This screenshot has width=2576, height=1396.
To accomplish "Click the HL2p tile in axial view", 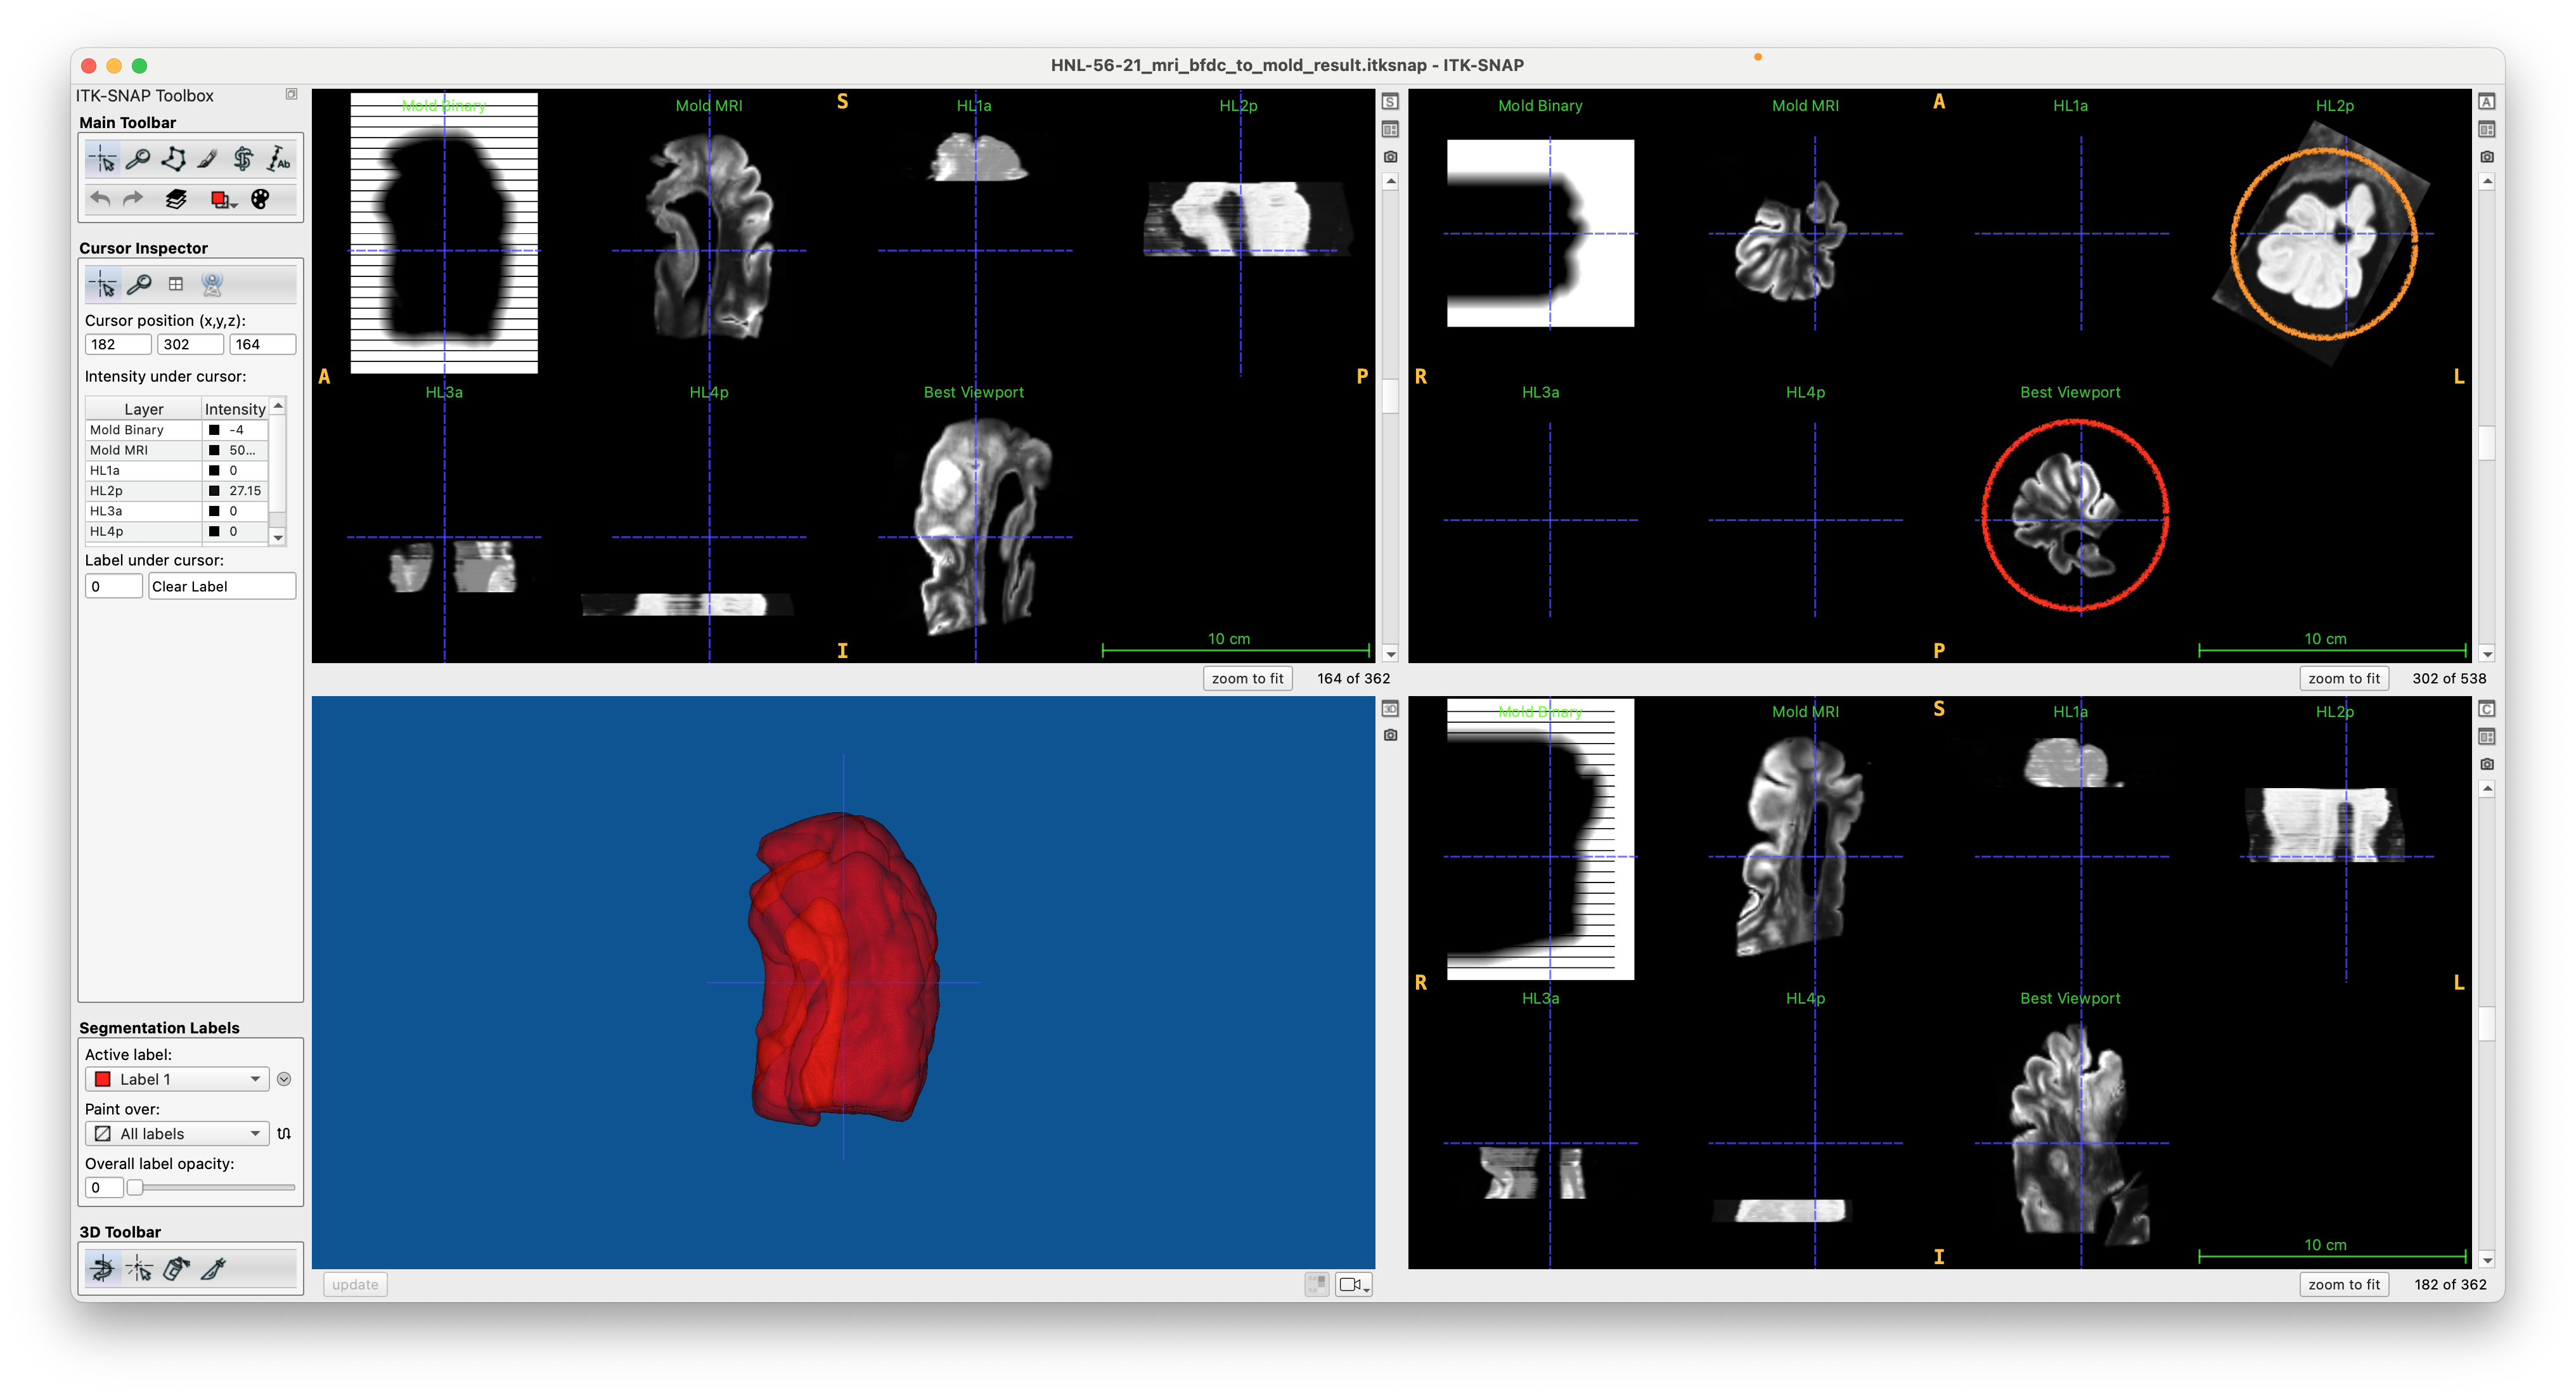I will (x=2334, y=233).
